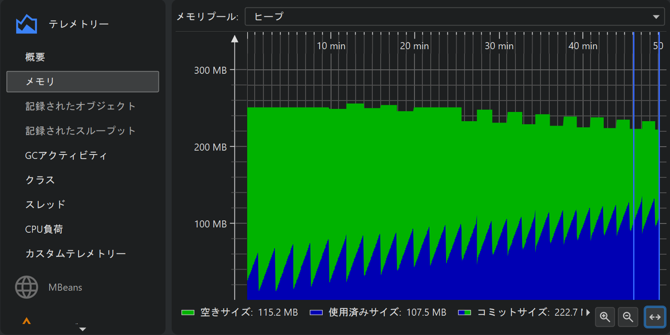Click the 40 min time axis label
The width and height of the screenshot is (670, 335).
(x=583, y=46)
